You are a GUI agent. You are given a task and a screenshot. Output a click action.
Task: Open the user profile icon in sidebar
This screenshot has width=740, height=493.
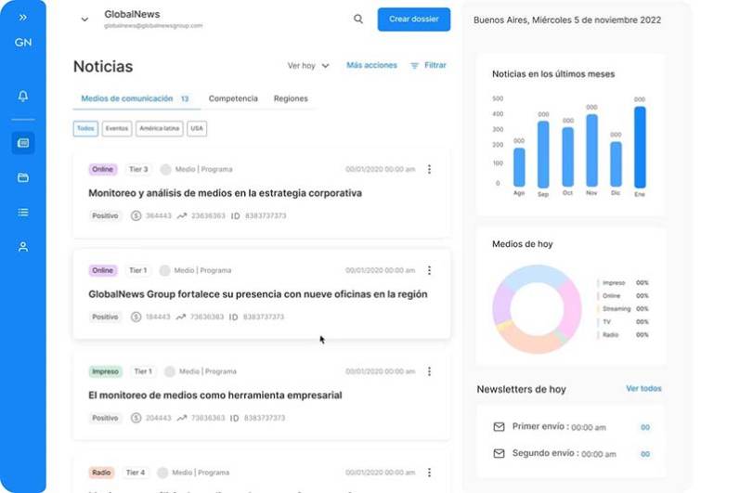[x=22, y=247]
